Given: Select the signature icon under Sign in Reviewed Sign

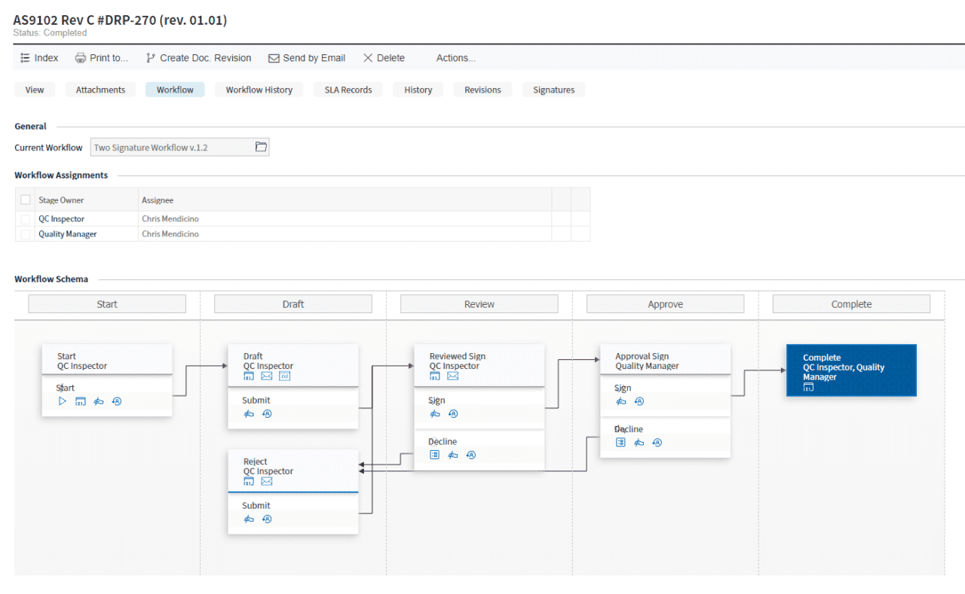Looking at the screenshot, I should (434, 413).
